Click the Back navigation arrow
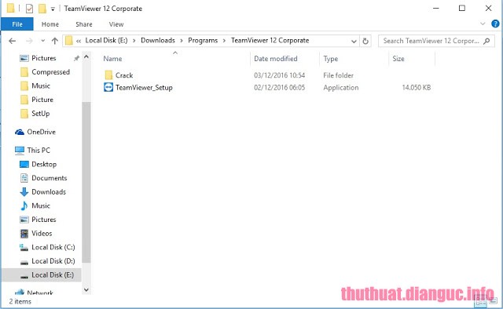This screenshot has width=503, height=309. point(13,41)
